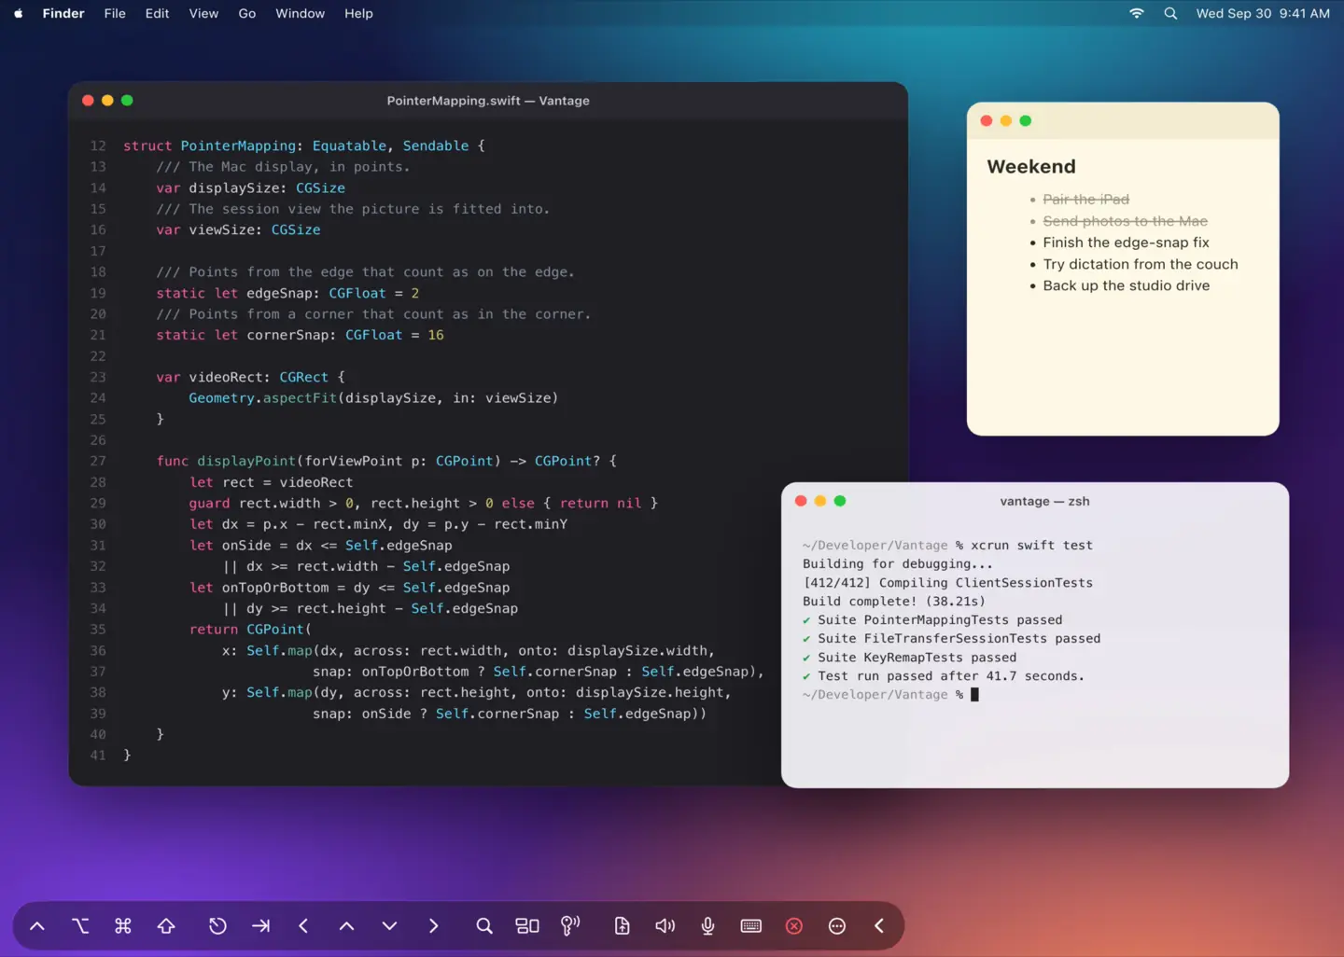
Task: Send the left arrow key after Tab
Action: click(303, 926)
